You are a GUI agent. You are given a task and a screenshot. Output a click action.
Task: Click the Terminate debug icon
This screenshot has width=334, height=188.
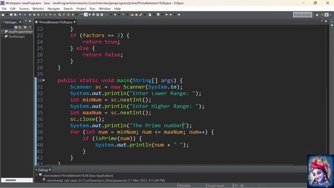(x=38, y=15)
